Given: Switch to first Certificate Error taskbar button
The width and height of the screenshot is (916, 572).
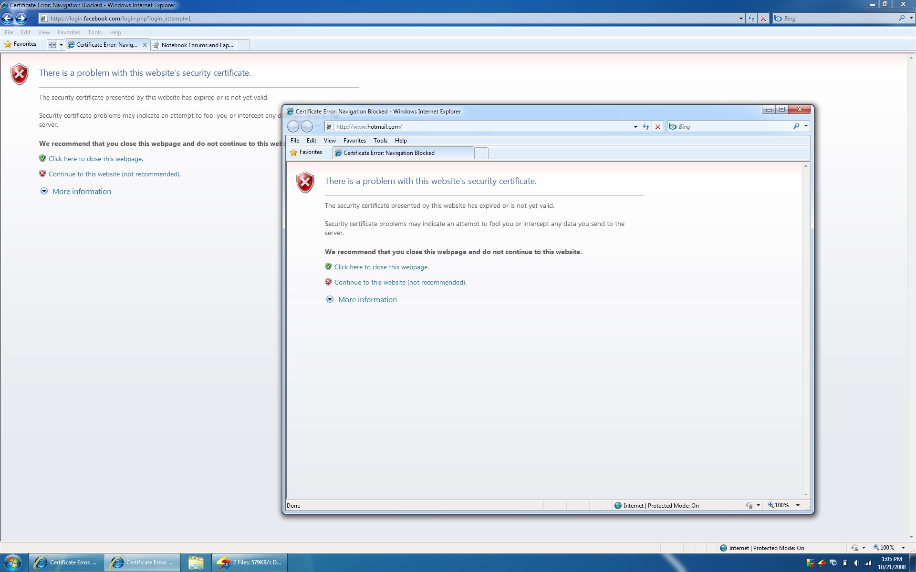Looking at the screenshot, I should pos(66,562).
